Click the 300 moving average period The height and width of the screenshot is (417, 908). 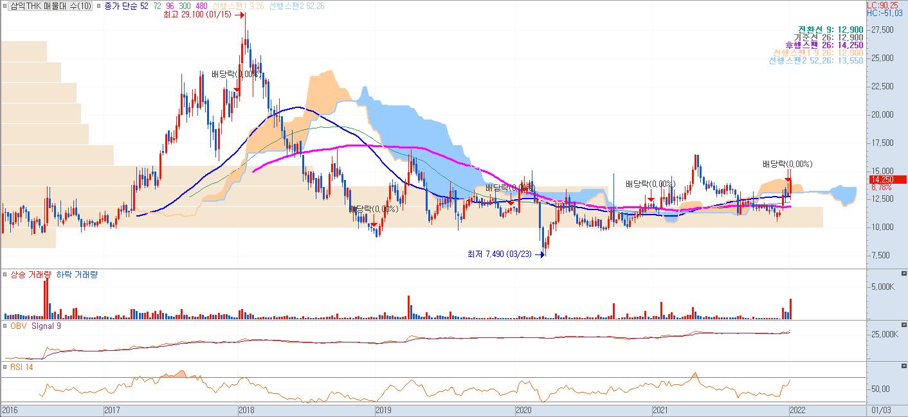[186, 5]
